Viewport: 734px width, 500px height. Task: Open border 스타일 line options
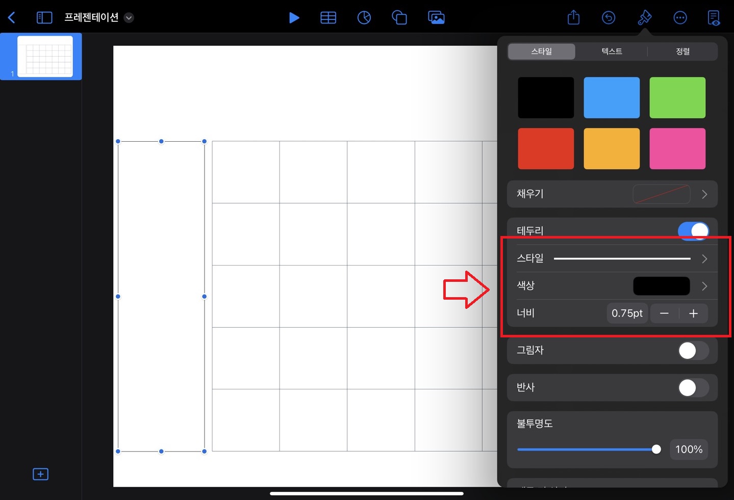[x=612, y=258]
